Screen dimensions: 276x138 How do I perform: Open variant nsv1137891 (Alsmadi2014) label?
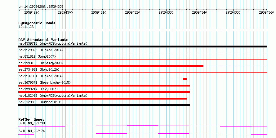coord(41,76)
